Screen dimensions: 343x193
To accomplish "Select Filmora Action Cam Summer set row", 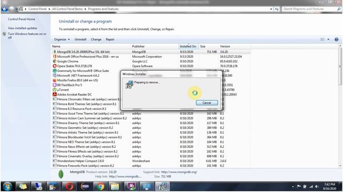I will point(151,118).
